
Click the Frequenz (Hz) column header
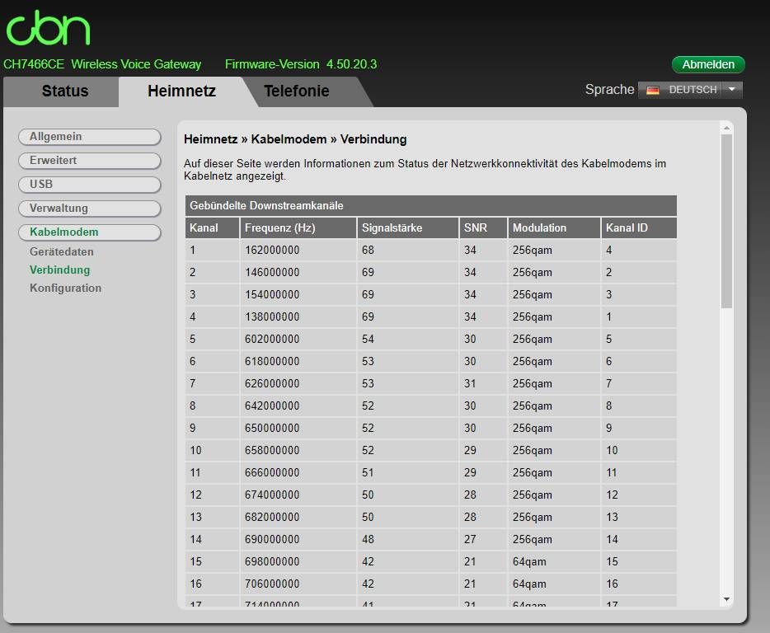point(298,227)
